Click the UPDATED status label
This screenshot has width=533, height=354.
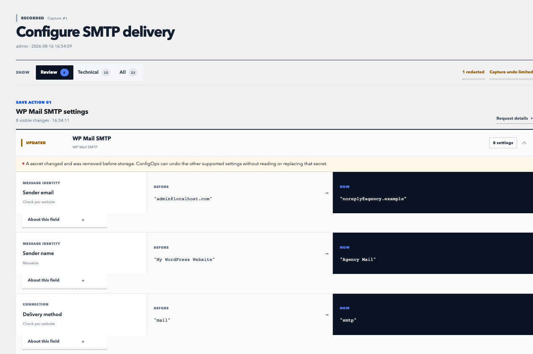36,143
